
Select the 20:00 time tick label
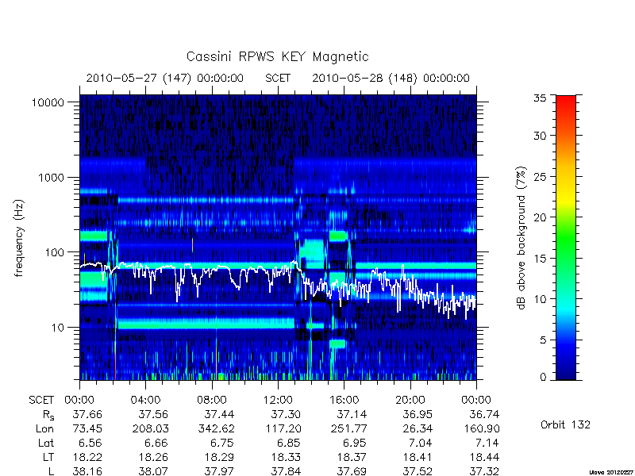coord(410,401)
